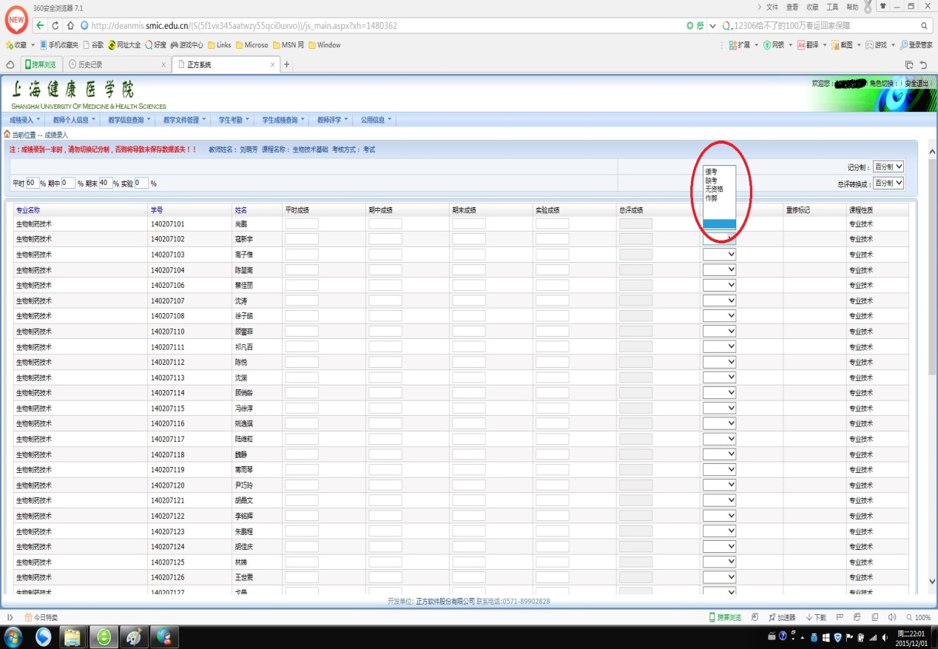938x649 pixels.
Task: Open the 学生考勤 menu
Action: coord(234,119)
